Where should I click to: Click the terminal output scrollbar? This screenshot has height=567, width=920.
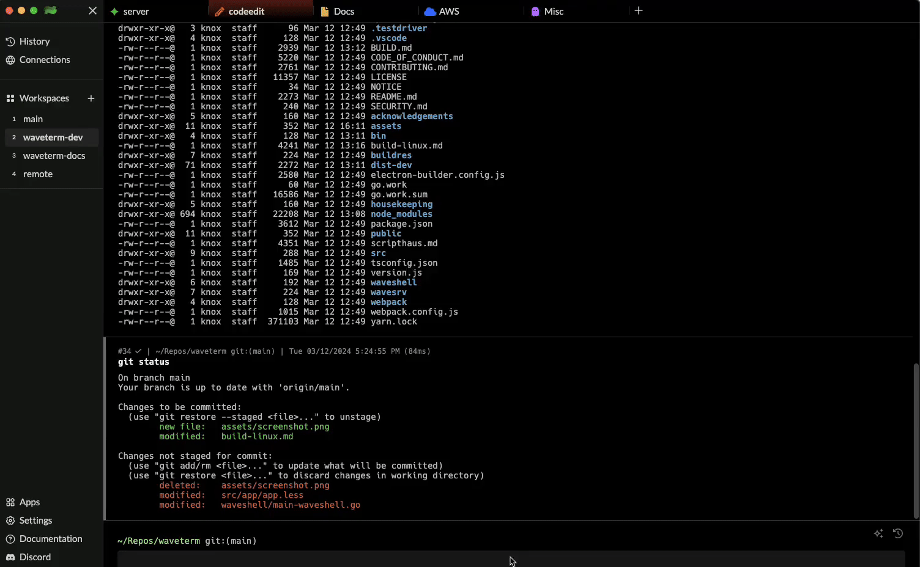pos(916,440)
